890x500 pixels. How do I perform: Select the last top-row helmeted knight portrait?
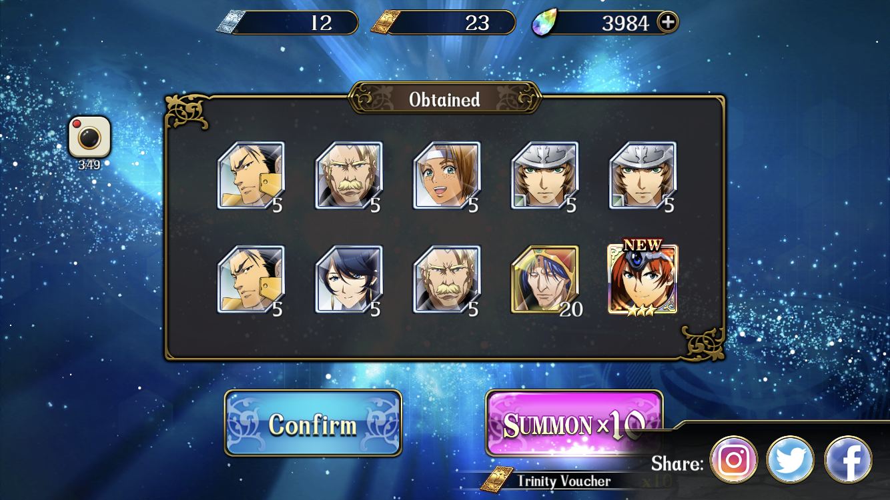click(x=642, y=175)
